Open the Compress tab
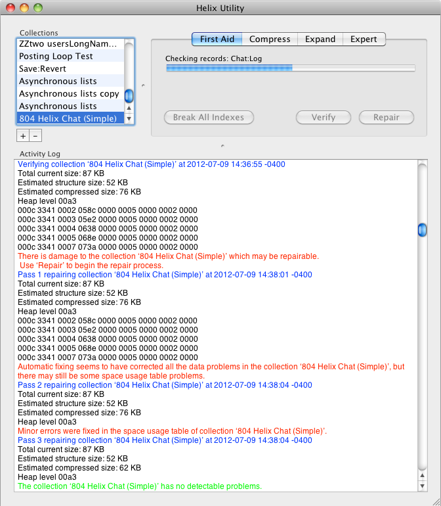 [270, 39]
